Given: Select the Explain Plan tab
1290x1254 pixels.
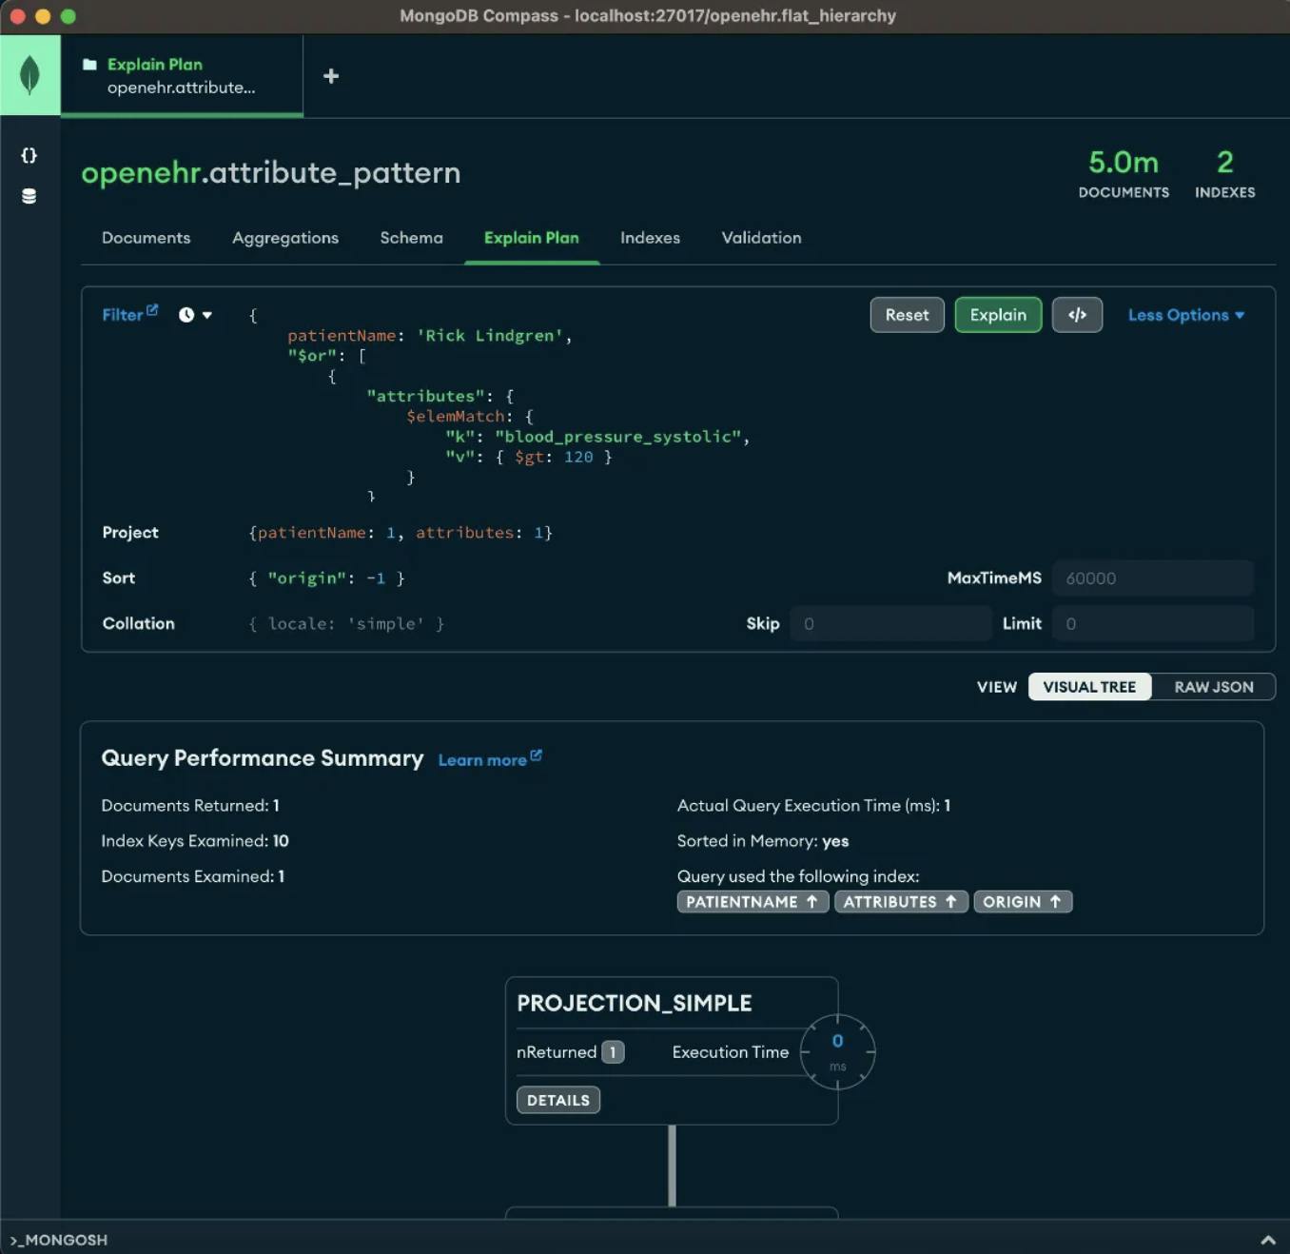Looking at the screenshot, I should pyautogui.click(x=532, y=238).
